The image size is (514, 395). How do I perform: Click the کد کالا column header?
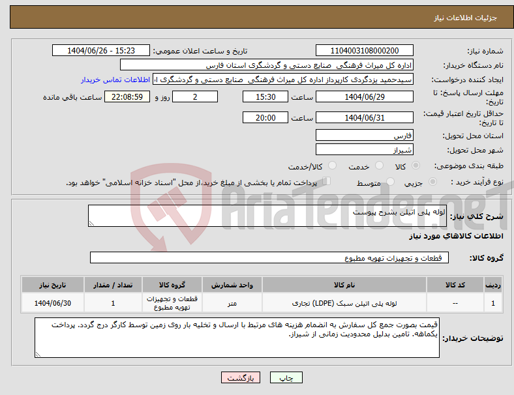tap(455, 285)
